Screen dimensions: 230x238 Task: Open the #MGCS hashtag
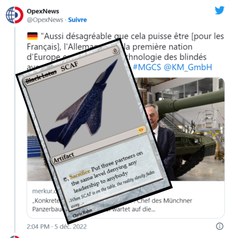coord(147,67)
